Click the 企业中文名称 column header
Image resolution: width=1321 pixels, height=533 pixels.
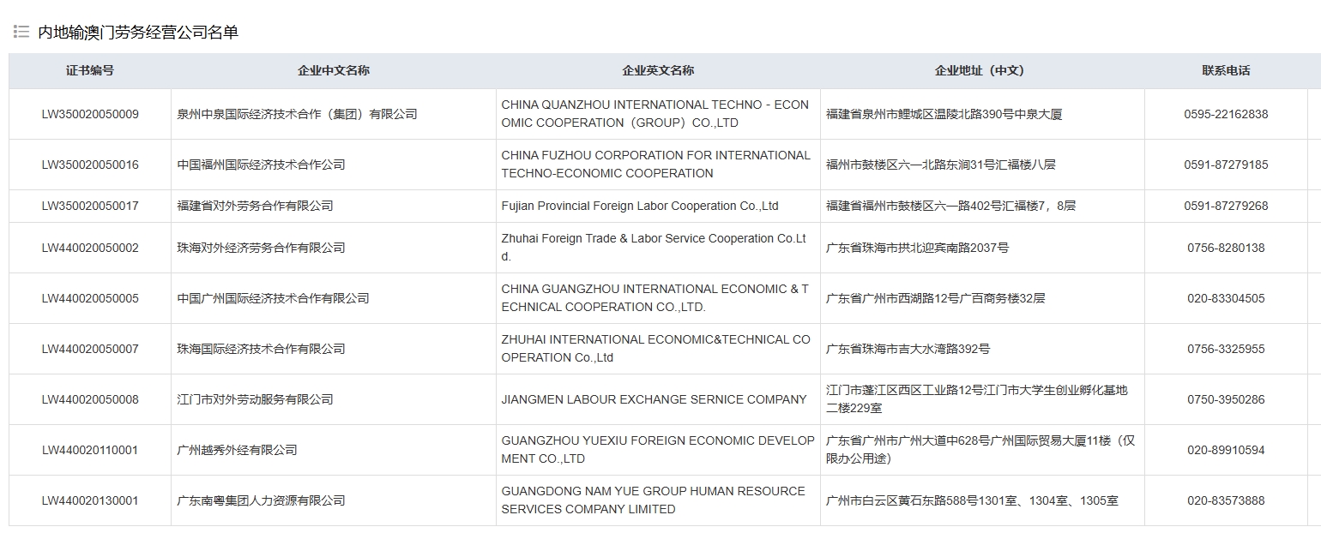click(x=333, y=70)
